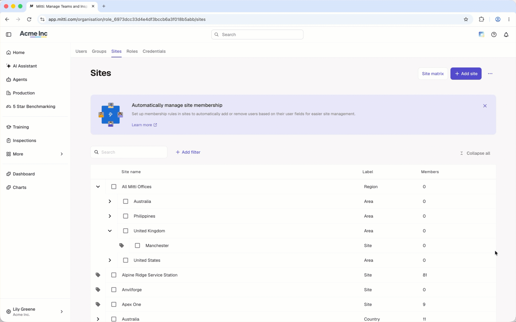Check the All Mitti Offices checkbox
516x322 pixels.
click(114, 187)
